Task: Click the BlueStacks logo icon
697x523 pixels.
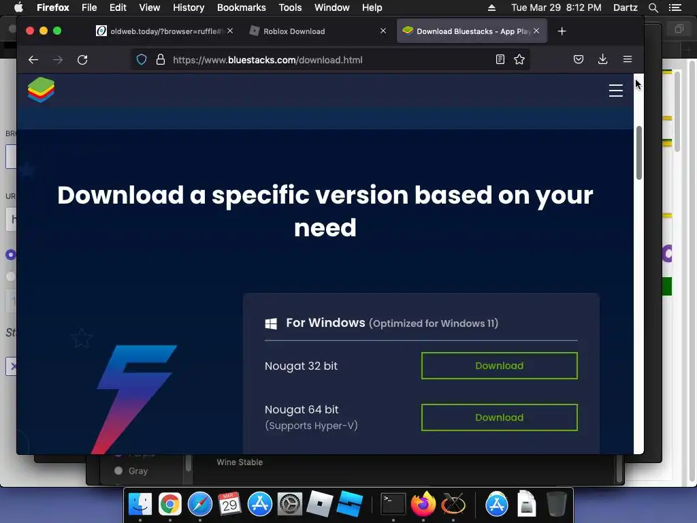Action: tap(41, 90)
